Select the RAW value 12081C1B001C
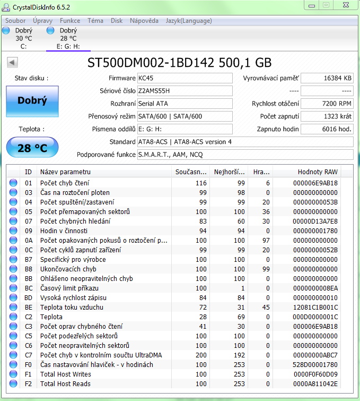Image resolution: width=360 pixels, height=401 pixels. (x=315, y=307)
